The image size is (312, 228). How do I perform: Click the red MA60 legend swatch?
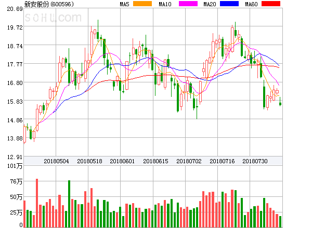click(x=271, y=4)
